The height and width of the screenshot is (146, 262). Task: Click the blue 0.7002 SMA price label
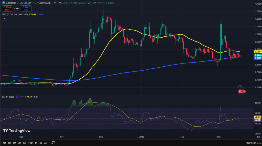(258, 58)
